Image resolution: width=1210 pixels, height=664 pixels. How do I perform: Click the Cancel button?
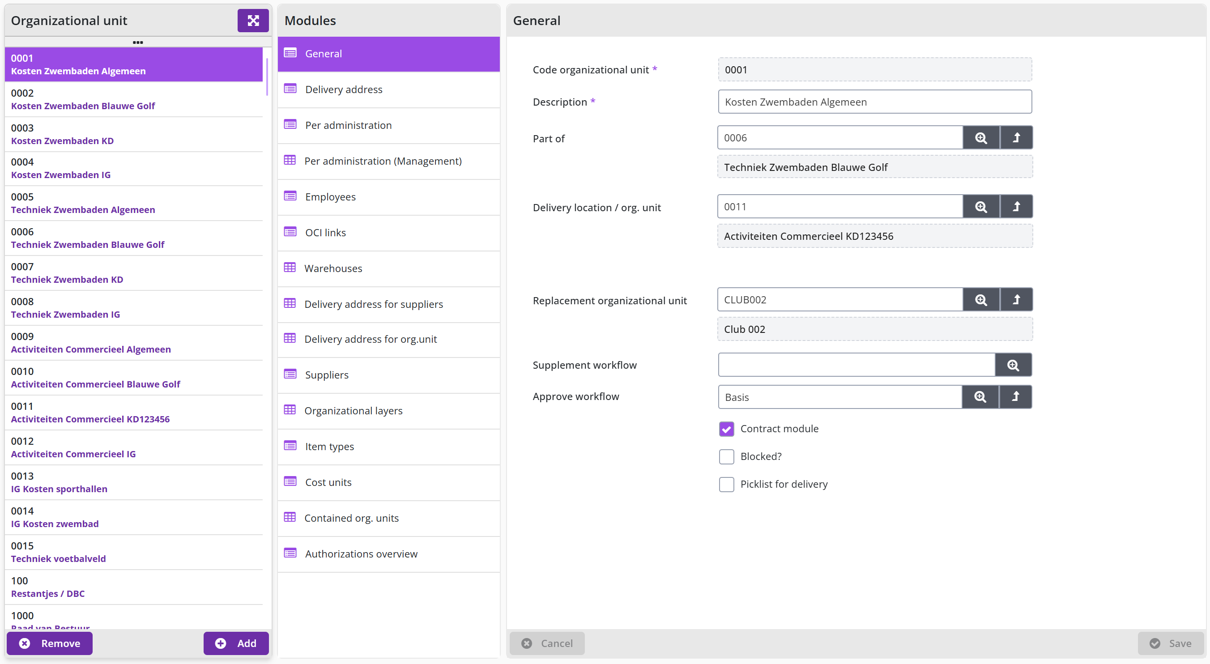pos(547,643)
